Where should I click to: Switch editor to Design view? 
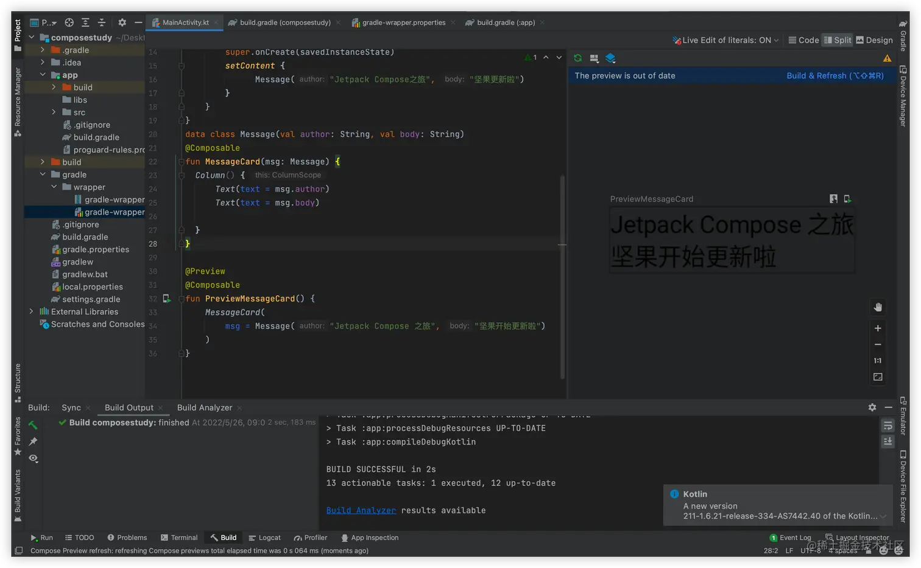874,40
